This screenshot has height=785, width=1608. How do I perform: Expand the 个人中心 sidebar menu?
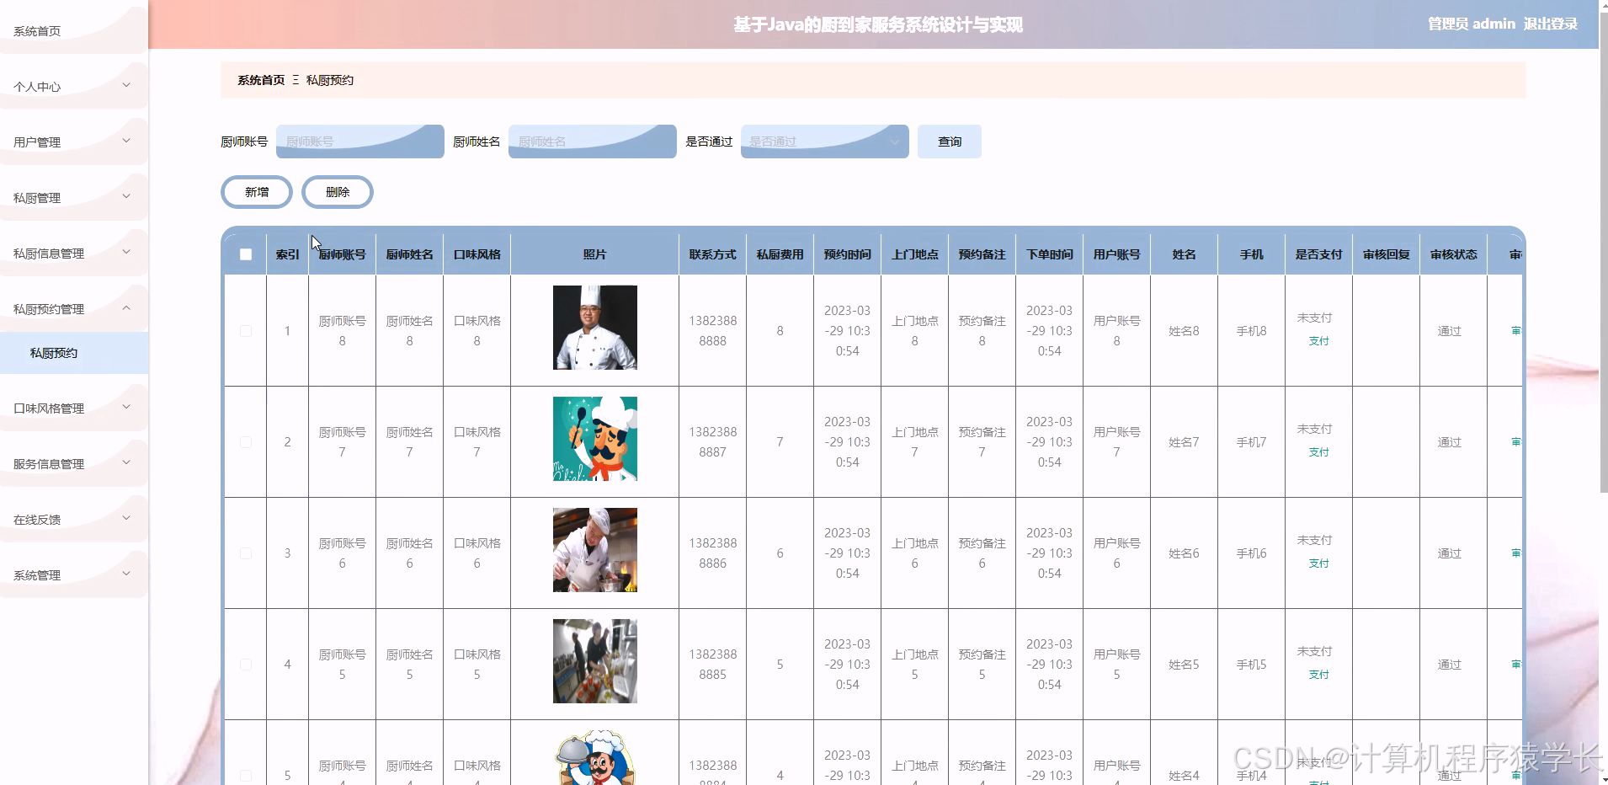pyautogui.click(x=74, y=86)
